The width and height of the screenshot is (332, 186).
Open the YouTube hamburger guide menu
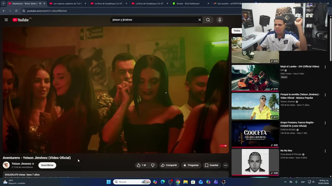tap(6, 20)
